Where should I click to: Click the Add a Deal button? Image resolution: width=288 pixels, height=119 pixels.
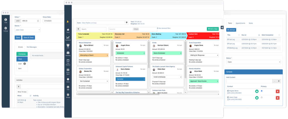point(213,29)
